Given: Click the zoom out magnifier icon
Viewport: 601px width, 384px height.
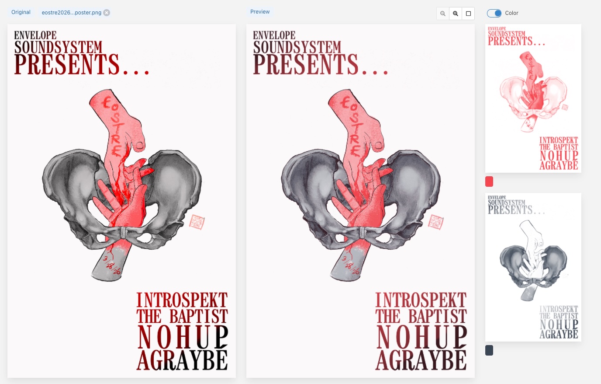Looking at the screenshot, I should tap(443, 14).
